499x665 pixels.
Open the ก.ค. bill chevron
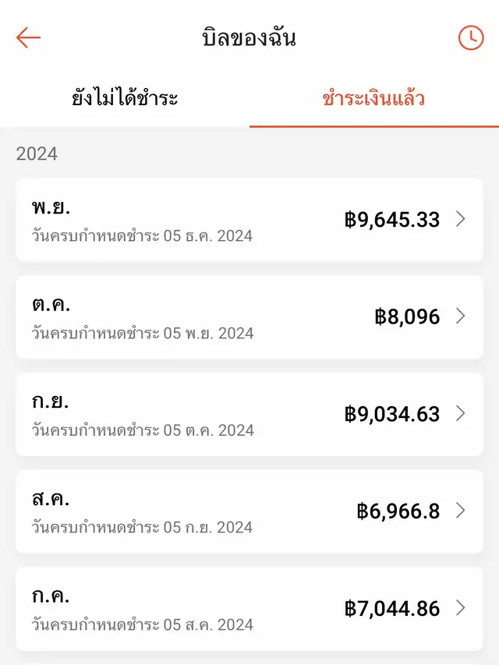point(460,608)
